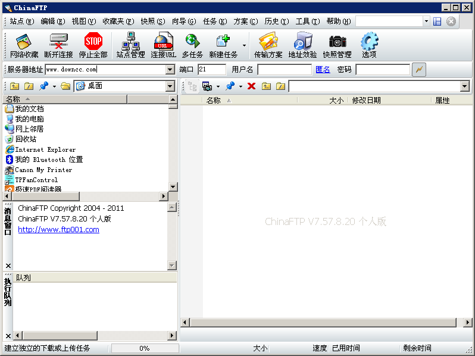475x356 pixels.
Task: Open the 帮助 menu
Action: coord(339,21)
